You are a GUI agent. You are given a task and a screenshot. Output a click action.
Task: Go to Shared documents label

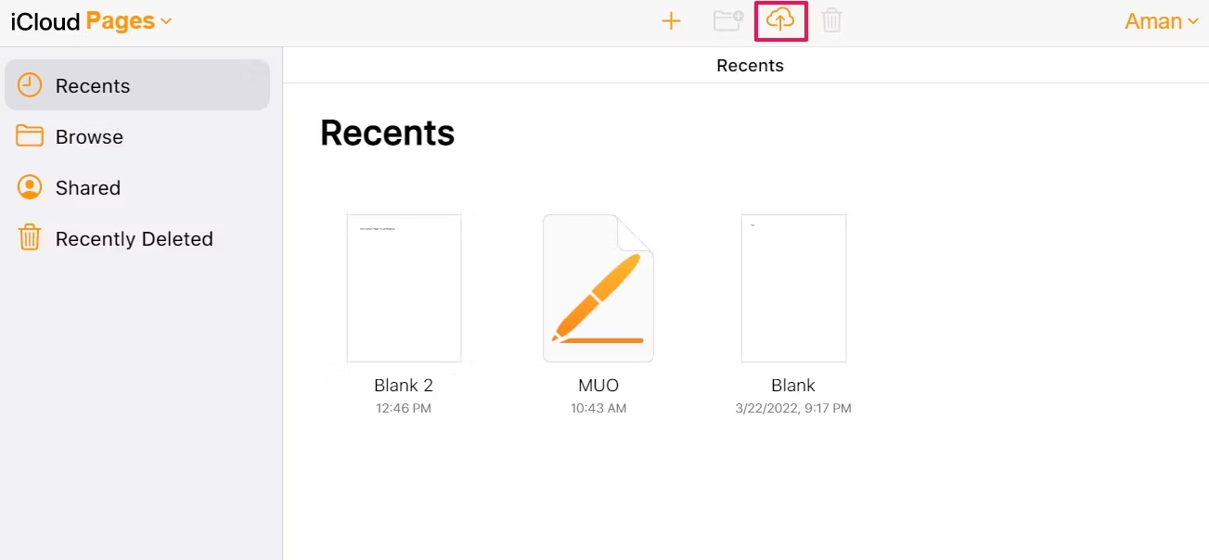click(88, 188)
